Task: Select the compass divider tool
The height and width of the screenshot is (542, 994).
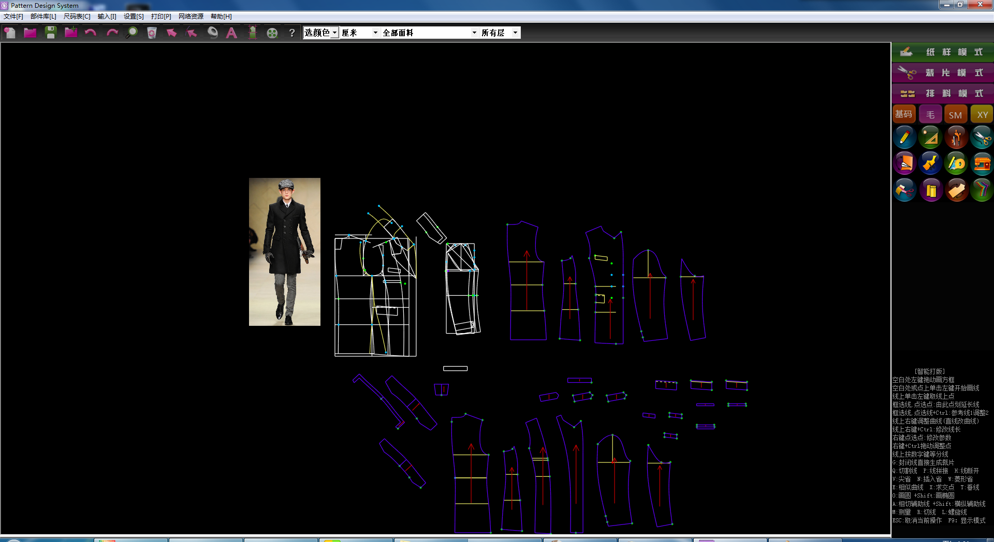Action: coord(956,138)
